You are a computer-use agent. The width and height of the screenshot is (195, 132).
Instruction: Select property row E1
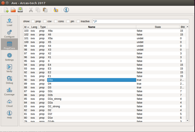click(x=105, y=76)
